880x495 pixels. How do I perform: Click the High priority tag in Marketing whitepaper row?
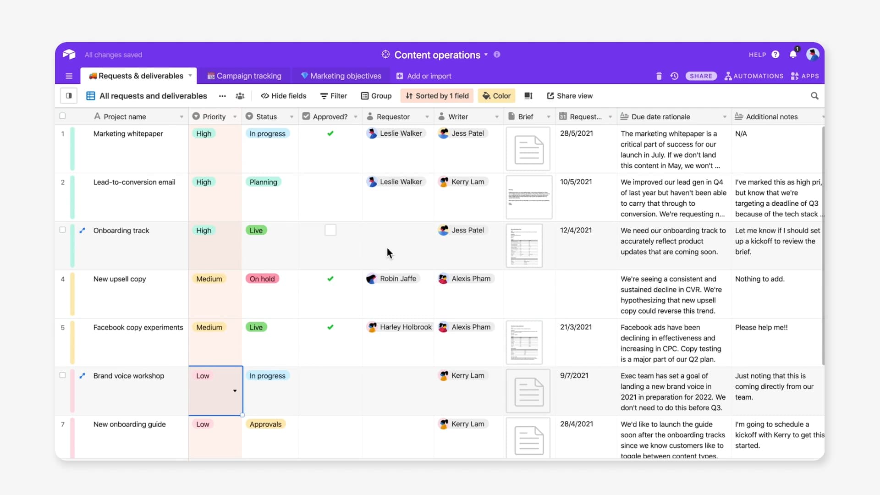(x=203, y=133)
